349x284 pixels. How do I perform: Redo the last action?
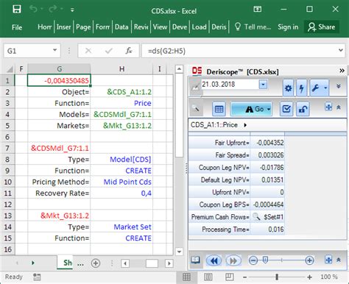pos(52,10)
